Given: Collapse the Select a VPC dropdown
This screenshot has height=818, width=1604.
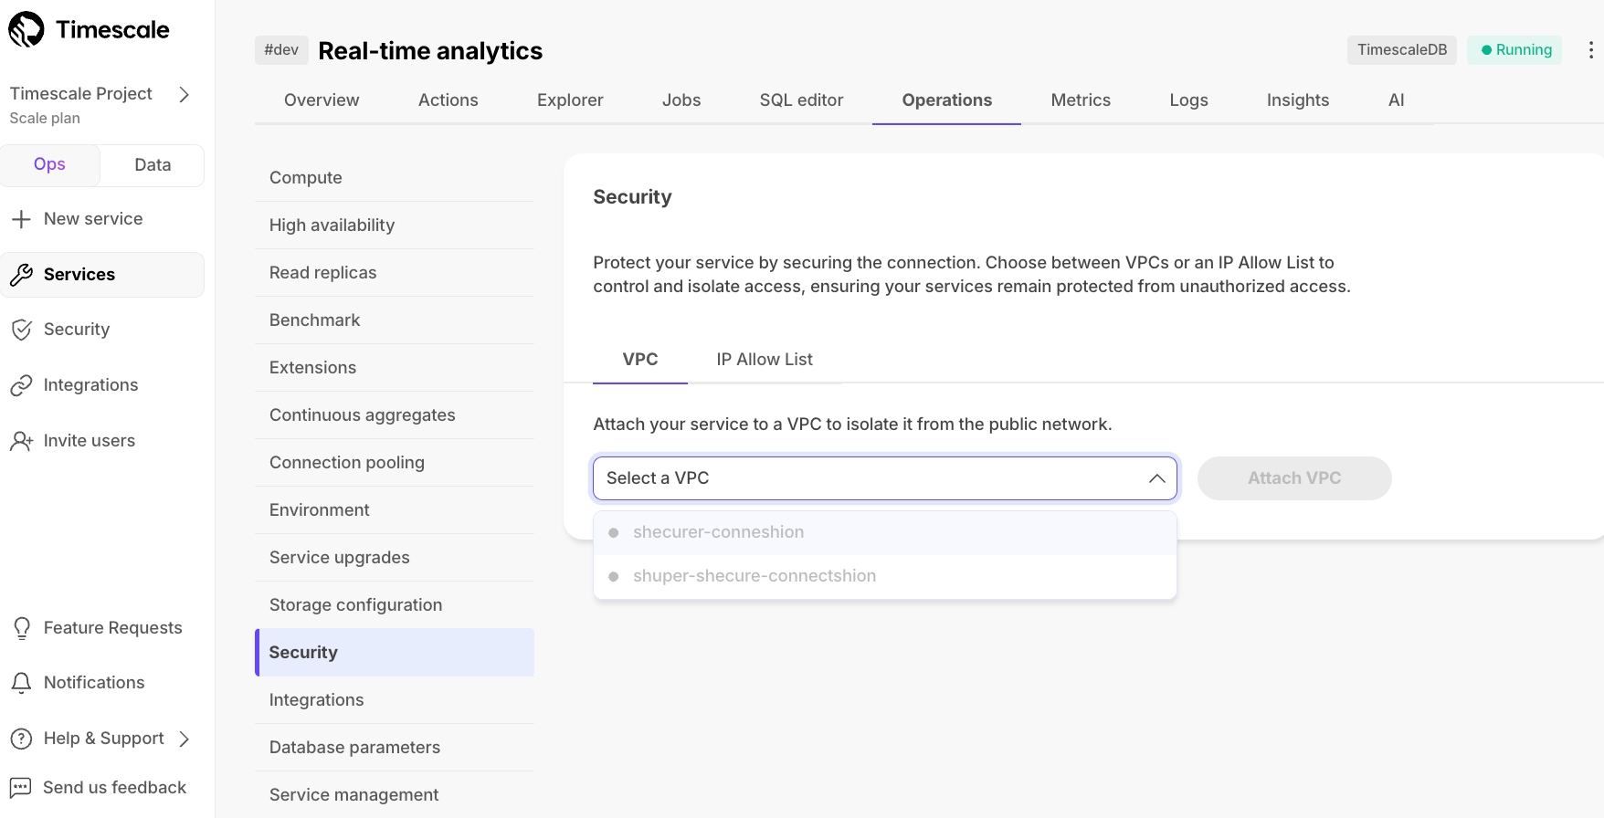Looking at the screenshot, I should pyautogui.click(x=1156, y=478).
